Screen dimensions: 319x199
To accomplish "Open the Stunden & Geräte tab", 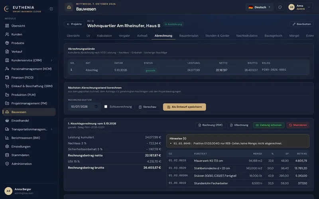I will pos(217,35).
